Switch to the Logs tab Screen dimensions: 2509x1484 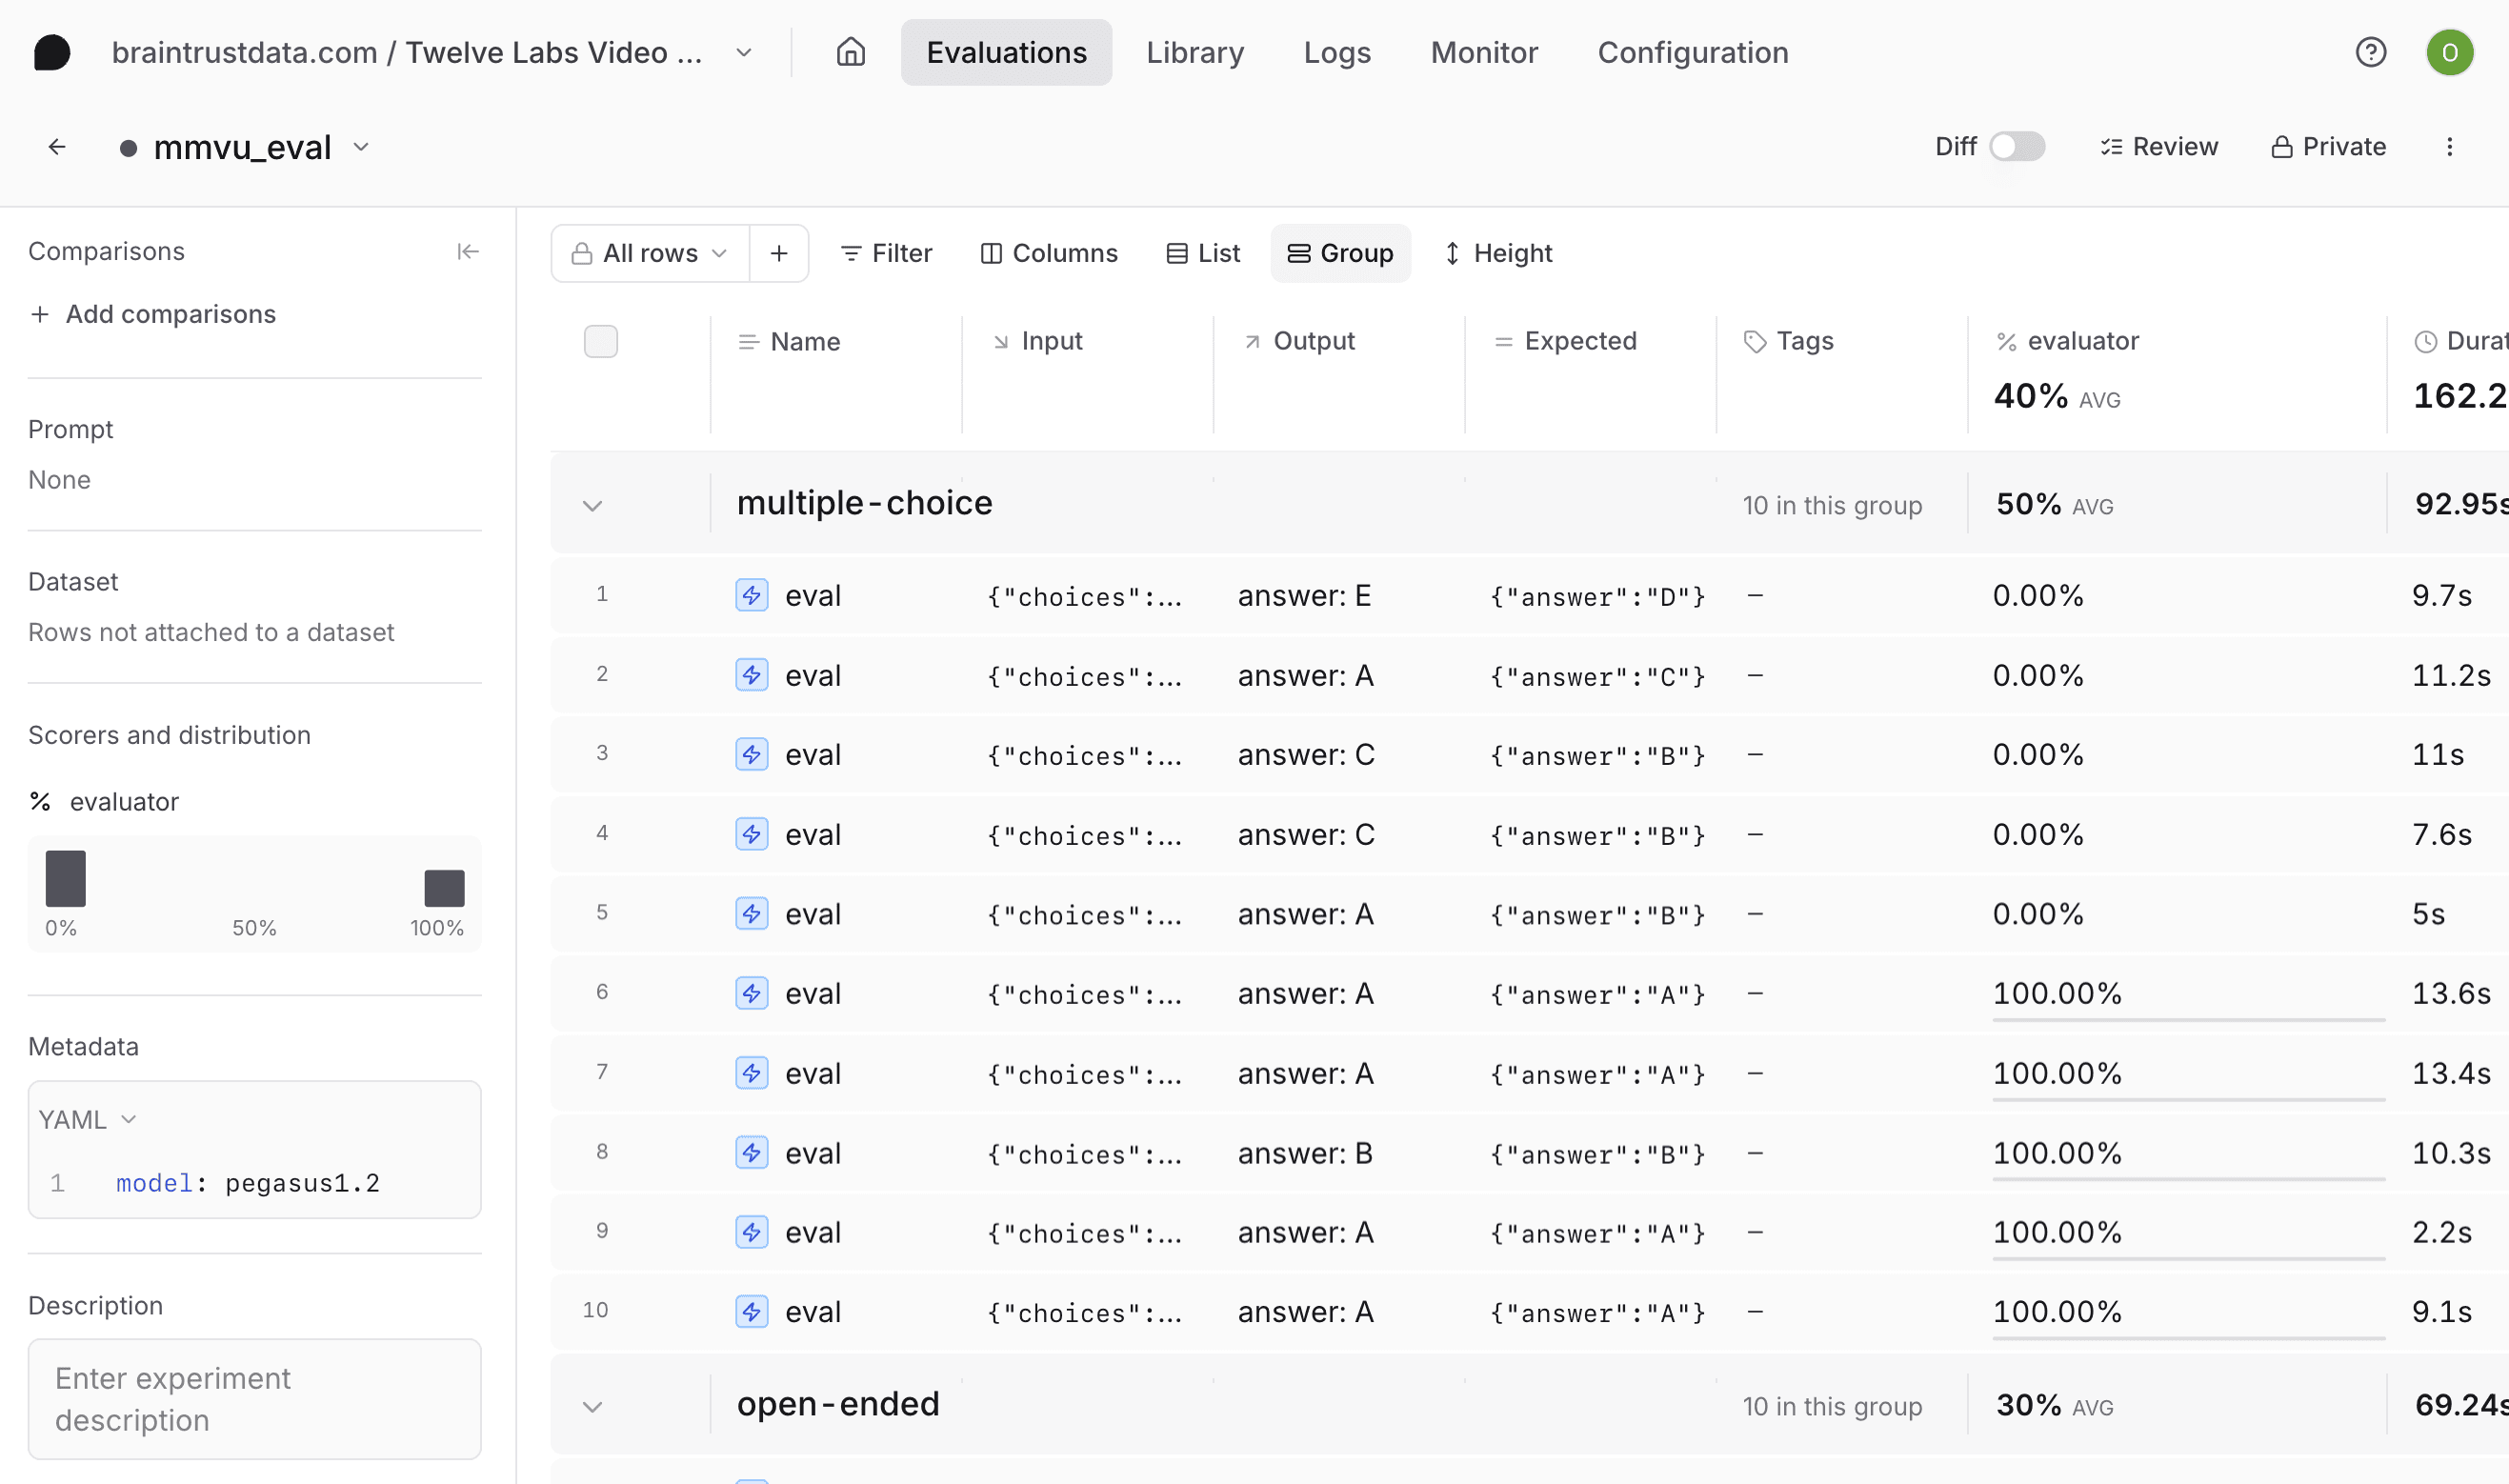[1336, 52]
